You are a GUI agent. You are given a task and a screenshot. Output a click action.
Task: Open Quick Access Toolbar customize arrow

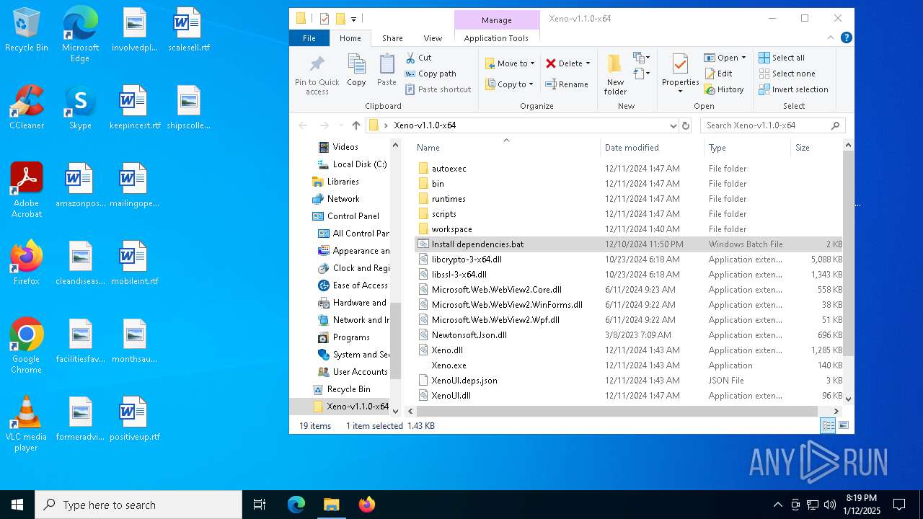pyautogui.click(x=353, y=19)
